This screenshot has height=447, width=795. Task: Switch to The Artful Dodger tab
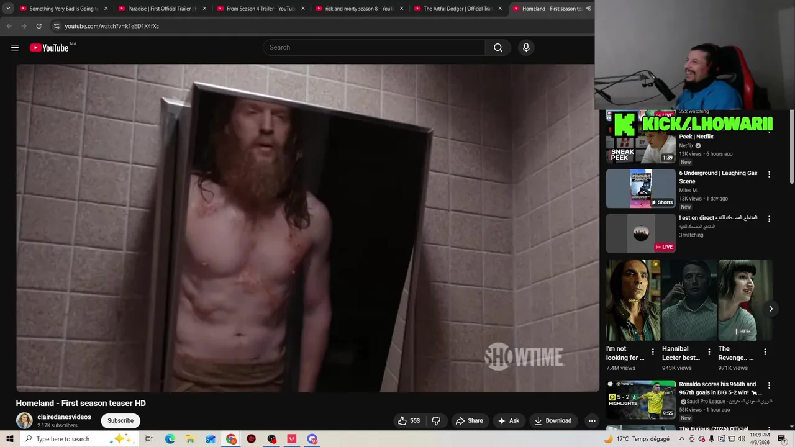[x=458, y=9]
